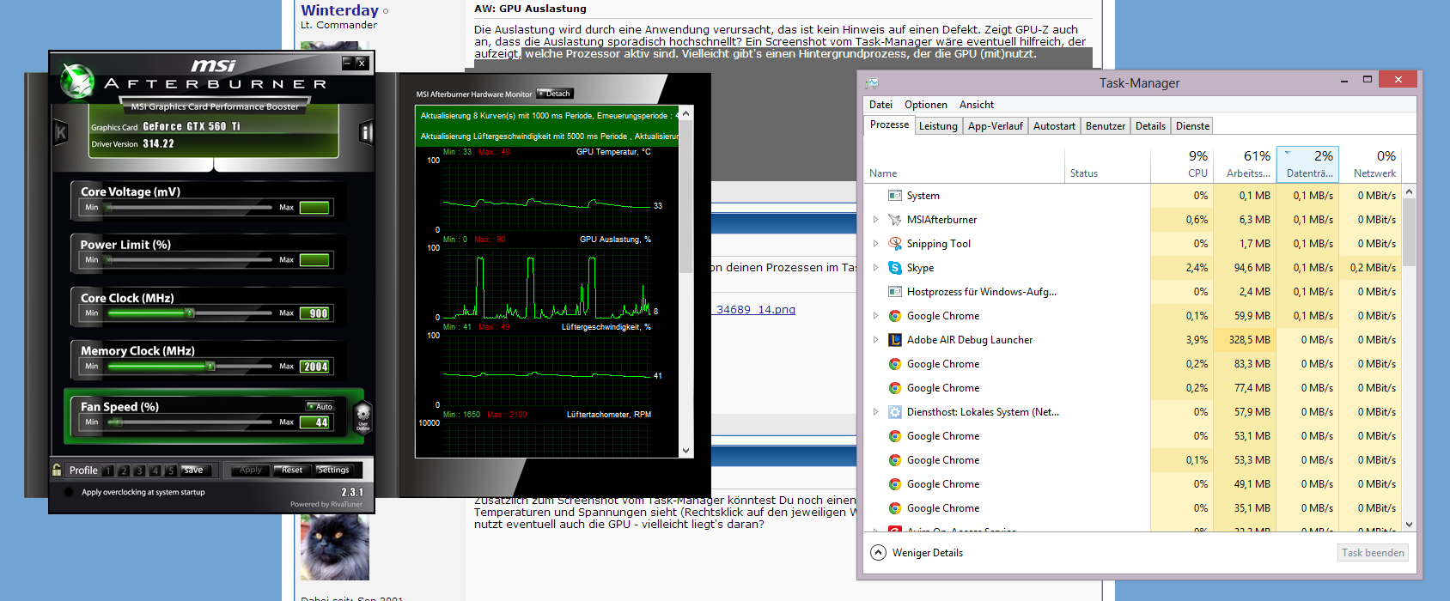Click the Core Clock value field 900

(x=314, y=313)
